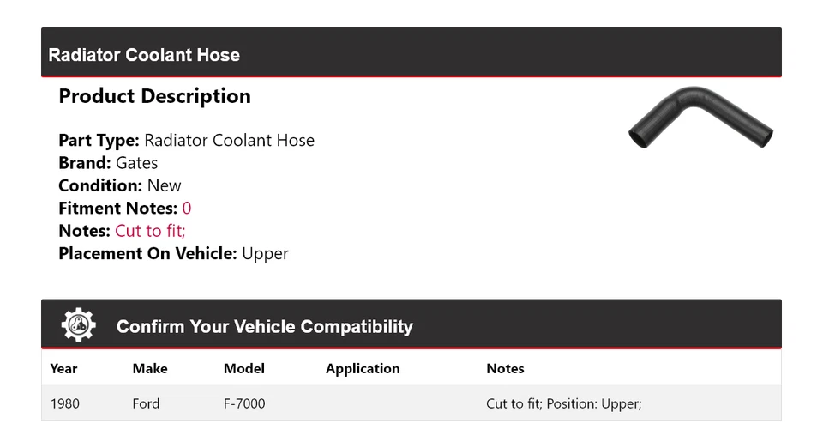Click the red Fitment Notes value 0
This screenshot has height=448, width=823.
187,209
